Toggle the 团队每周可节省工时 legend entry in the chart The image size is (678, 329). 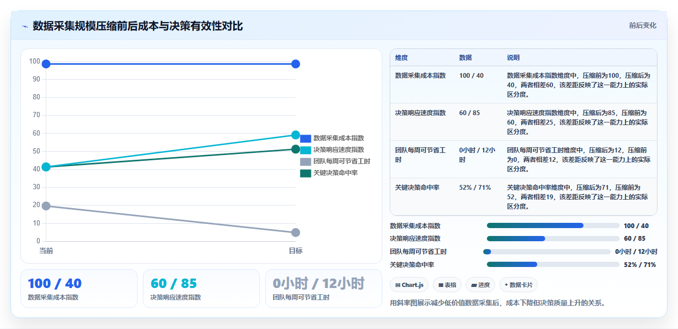tap(335, 161)
